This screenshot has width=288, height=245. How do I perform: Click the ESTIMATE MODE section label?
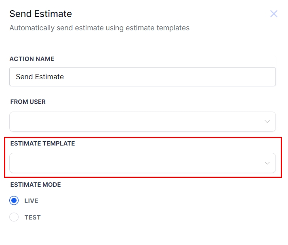(x=36, y=185)
